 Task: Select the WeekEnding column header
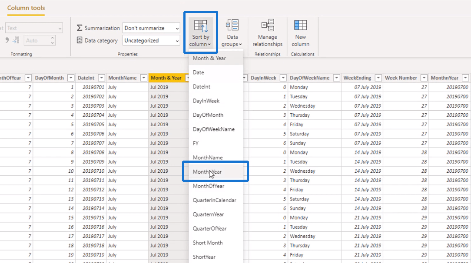click(x=357, y=78)
